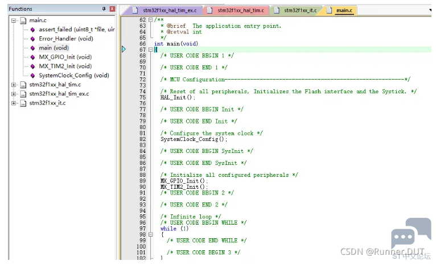
Task: Pin the Functions panel with pushpin icon
Action: (x=104, y=9)
